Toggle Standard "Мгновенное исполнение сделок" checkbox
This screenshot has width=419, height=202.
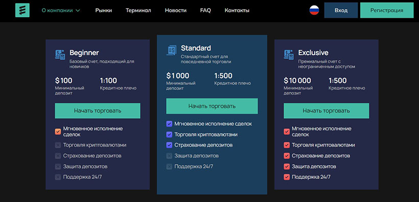click(169, 124)
